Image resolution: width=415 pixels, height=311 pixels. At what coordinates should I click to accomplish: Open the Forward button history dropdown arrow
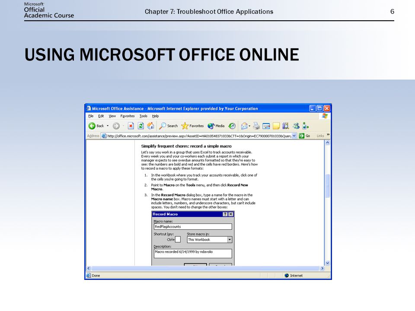(x=123, y=126)
